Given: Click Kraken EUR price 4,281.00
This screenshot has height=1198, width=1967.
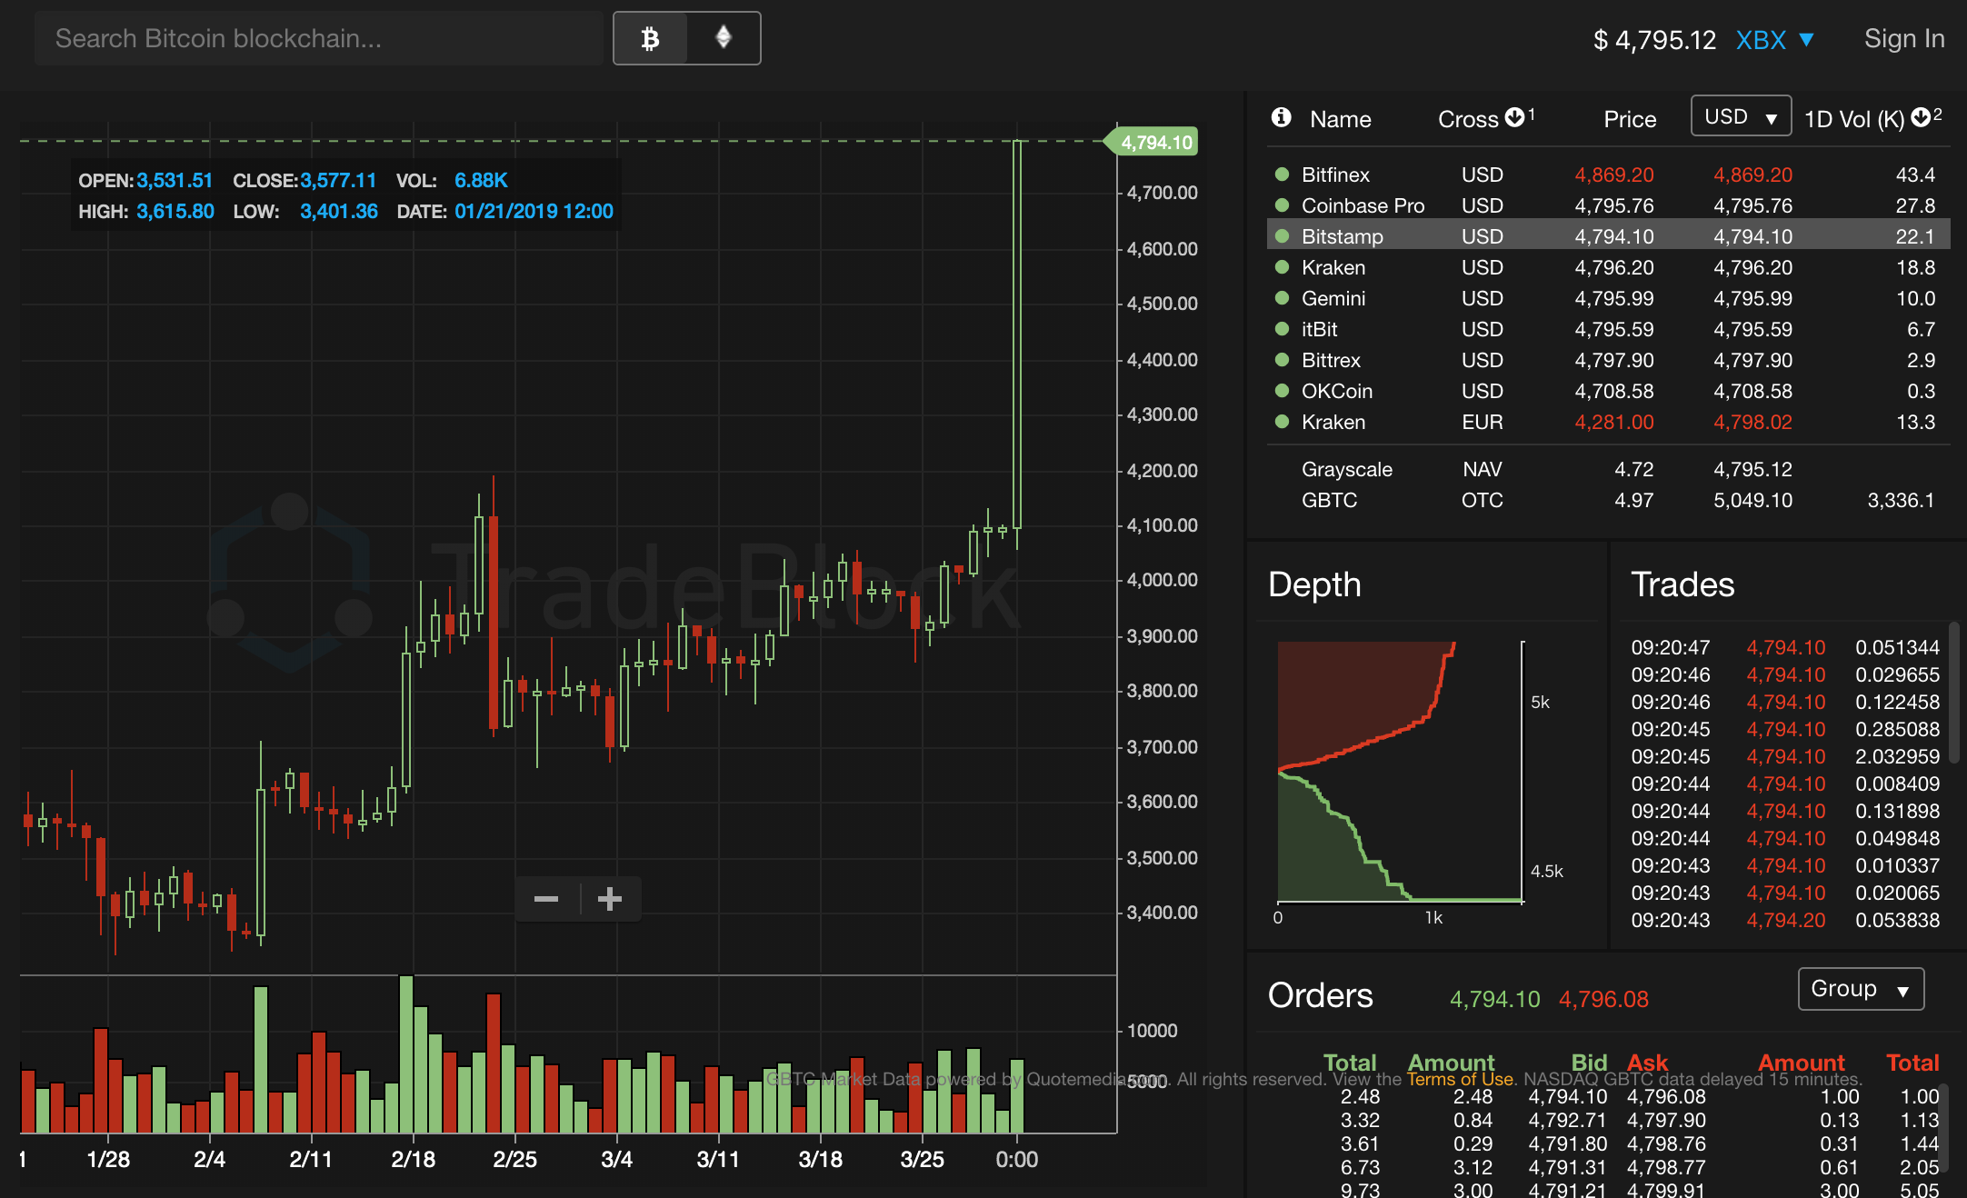Looking at the screenshot, I should click(x=1614, y=422).
